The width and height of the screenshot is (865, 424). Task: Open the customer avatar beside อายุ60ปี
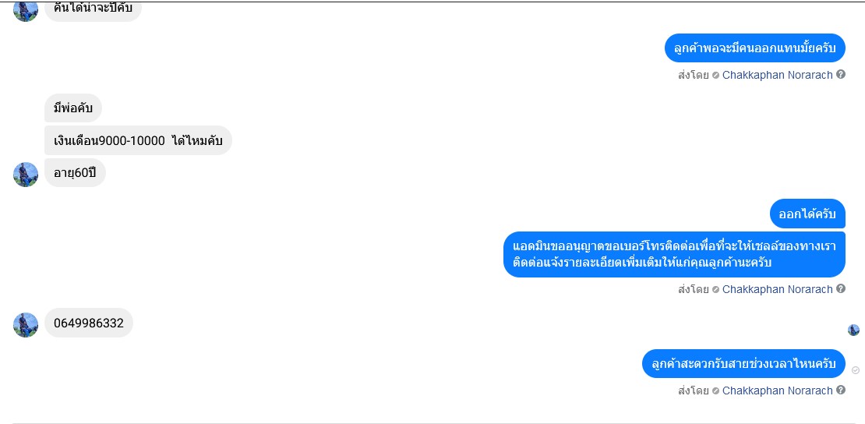click(x=26, y=175)
